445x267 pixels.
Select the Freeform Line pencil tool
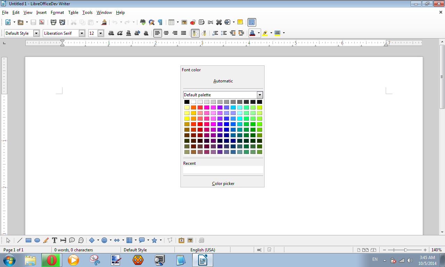click(x=46, y=240)
